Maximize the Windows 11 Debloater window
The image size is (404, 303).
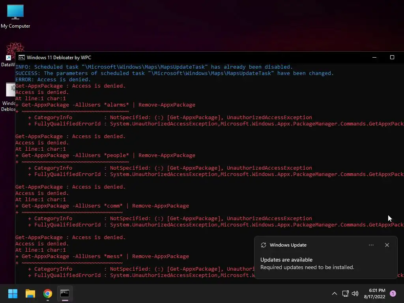(392, 57)
